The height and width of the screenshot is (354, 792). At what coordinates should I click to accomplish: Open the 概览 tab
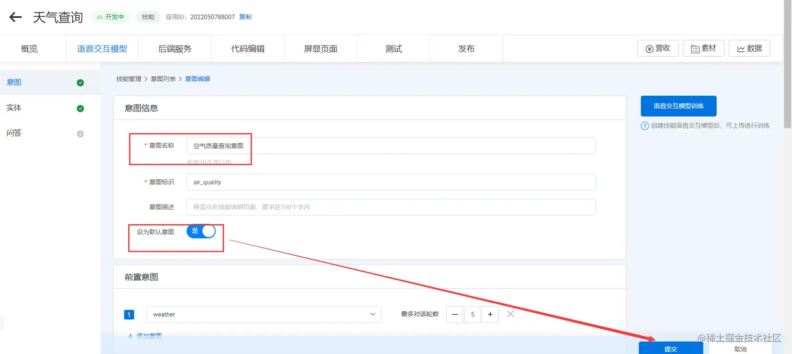coord(29,49)
